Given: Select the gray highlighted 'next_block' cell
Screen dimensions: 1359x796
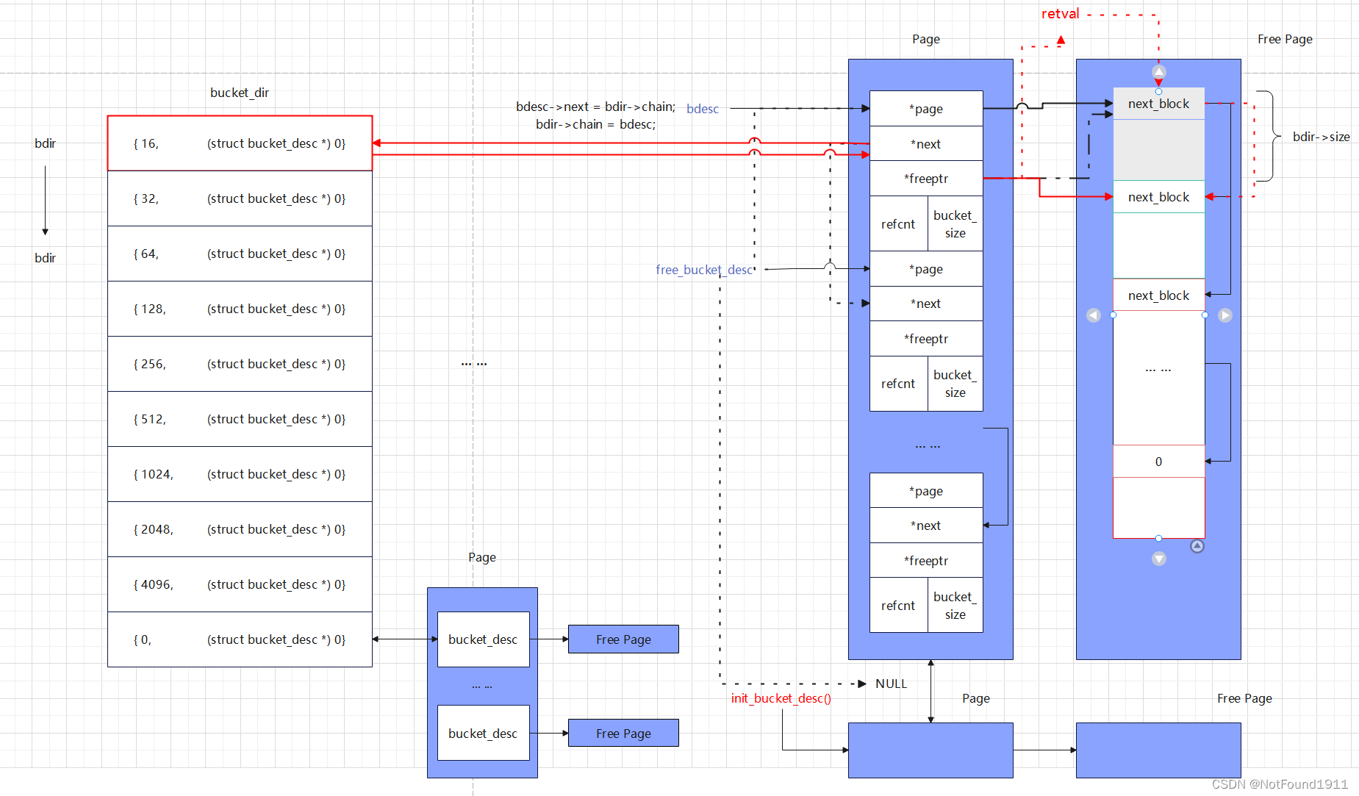Looking at the screenshot, I should [x=1158, y=104].
